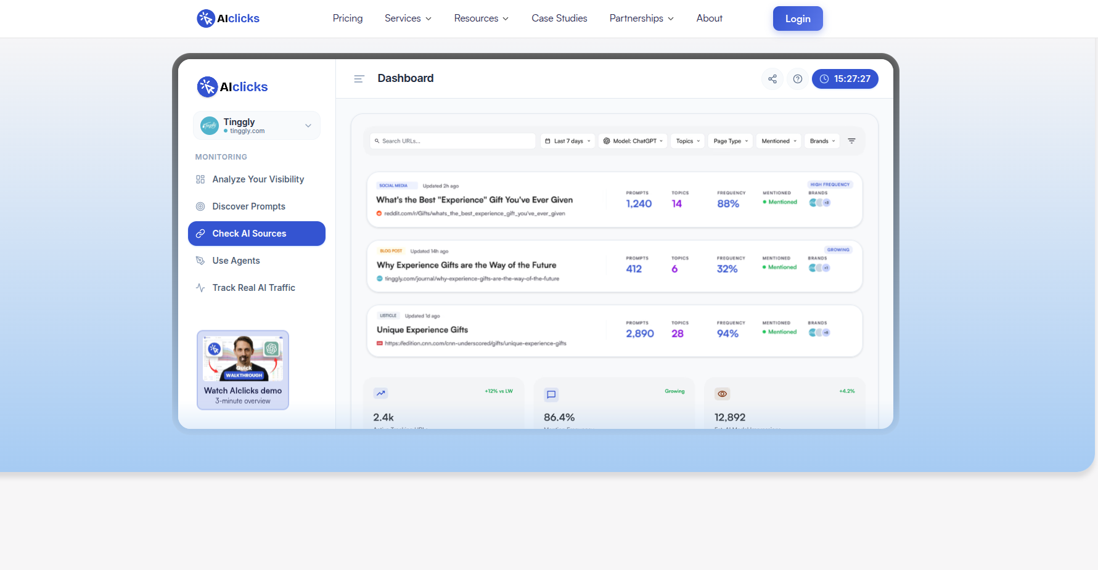This screenshot has height=570, width=1098.
Task: Click the tinggly favicon next to journal URL
Action: [x=380, y=279]
